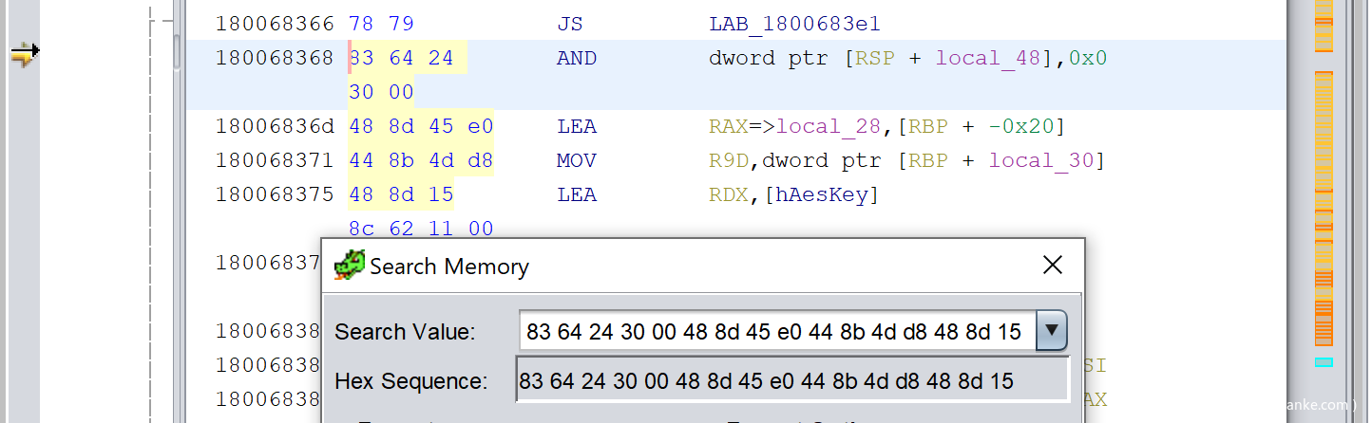Click the orange markers in the overview bar
The image size is (1372, 423).
(x=1324, y=209)
